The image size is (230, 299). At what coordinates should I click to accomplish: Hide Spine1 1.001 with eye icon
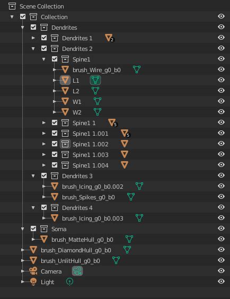click(221, 133)
